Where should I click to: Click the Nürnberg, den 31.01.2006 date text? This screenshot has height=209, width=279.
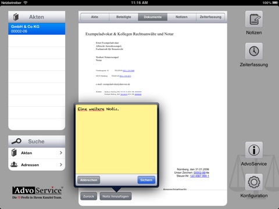click(193, 169)
